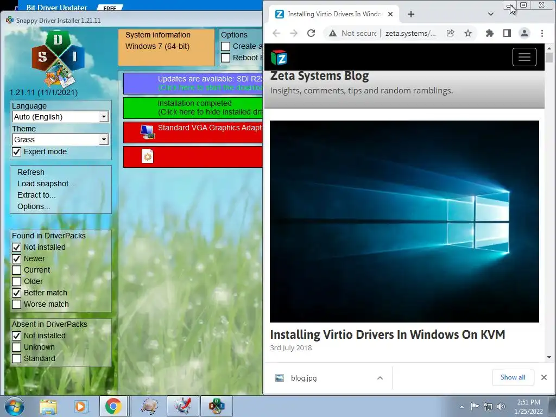Viewport: 556px width, 417px height.
Task: Open Chrome profile avatar icon
Action: (x=525, y=33)
